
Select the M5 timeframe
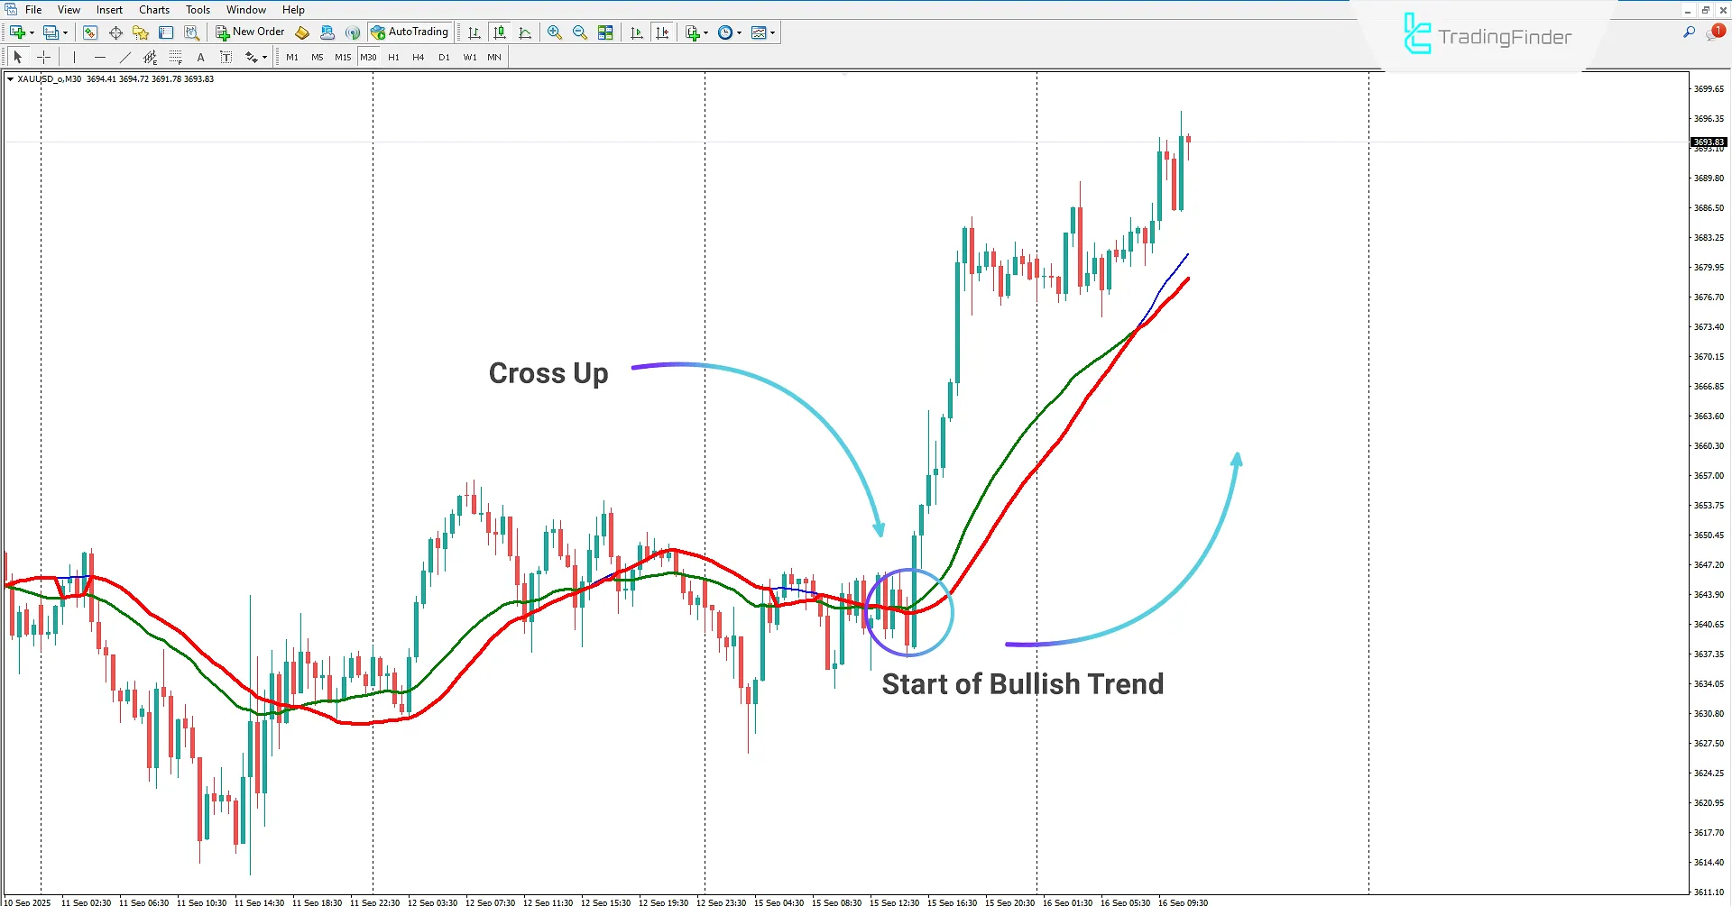click(x=318, y=56)
